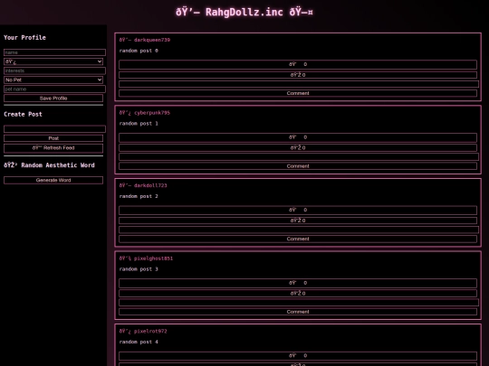Viewport: 489px width, 366px height.
Task: Select the darkqueen739 username
Action: [152, 40]
